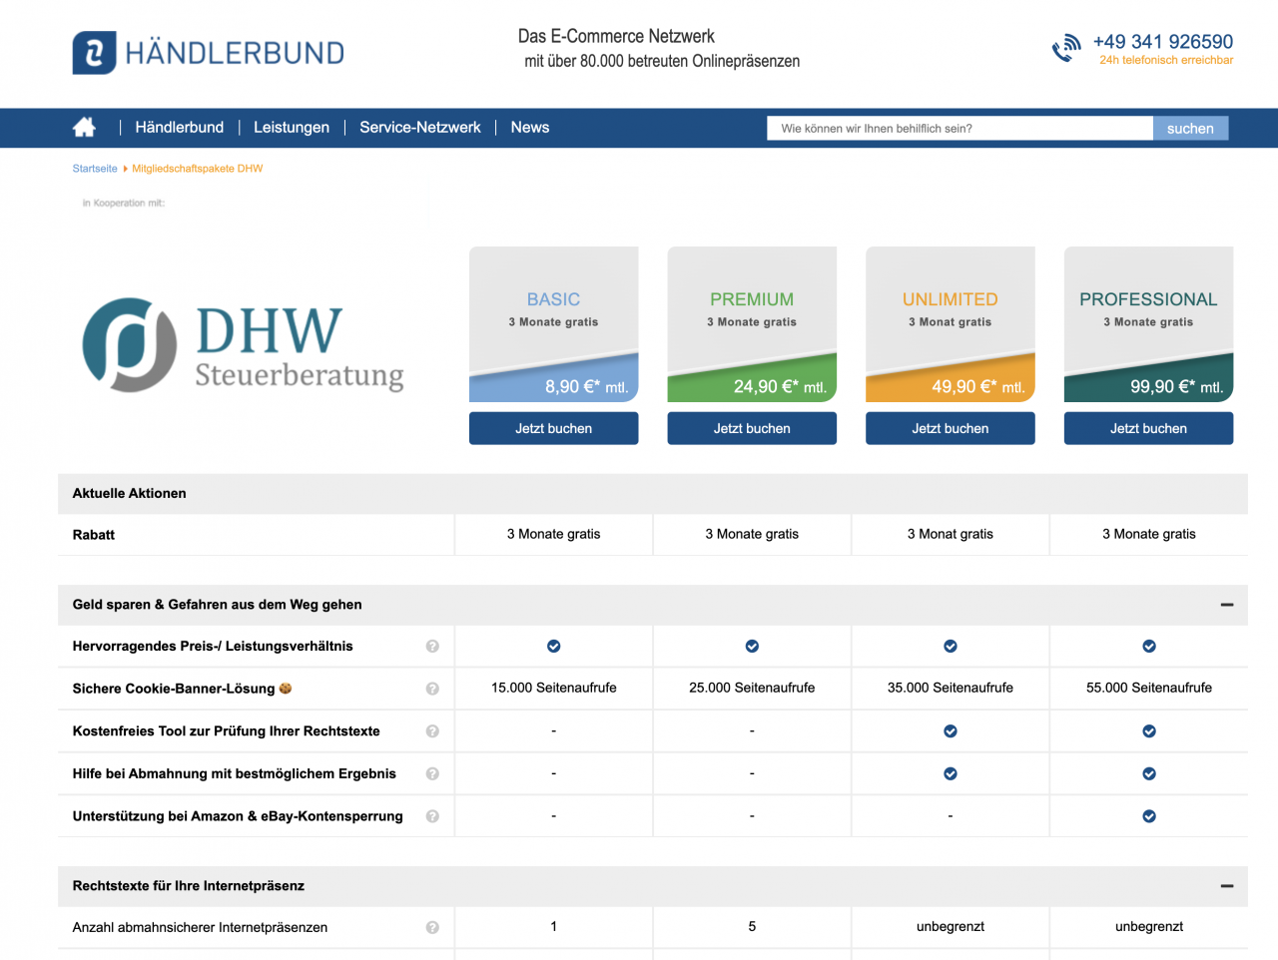1278x960 pixels.
Task: Click '24h telefonisch erreichbar' text
Action: (x=1166, y=60)
